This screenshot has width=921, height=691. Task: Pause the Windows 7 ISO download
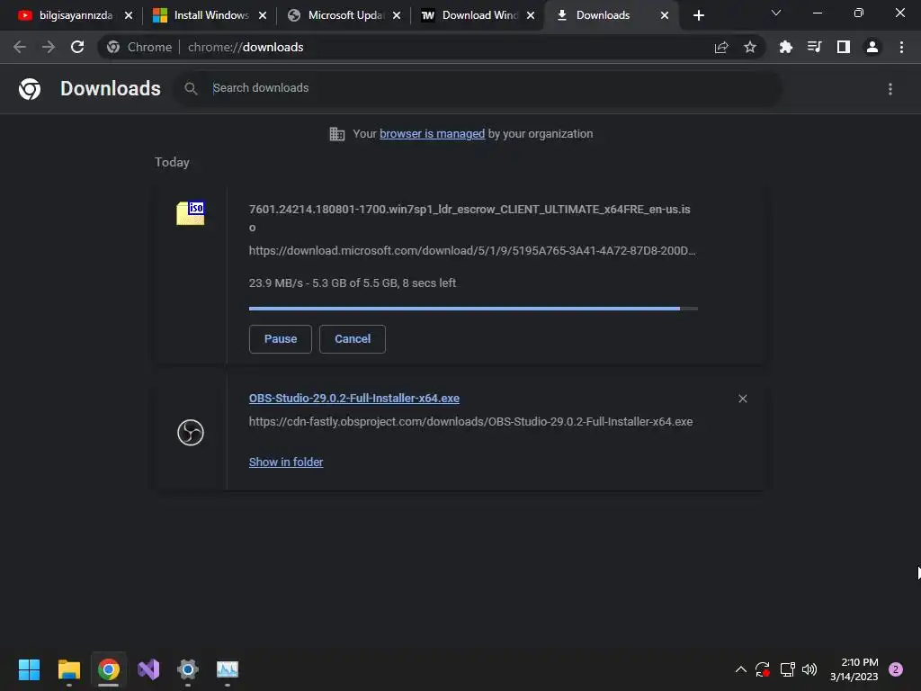[281, 339]
